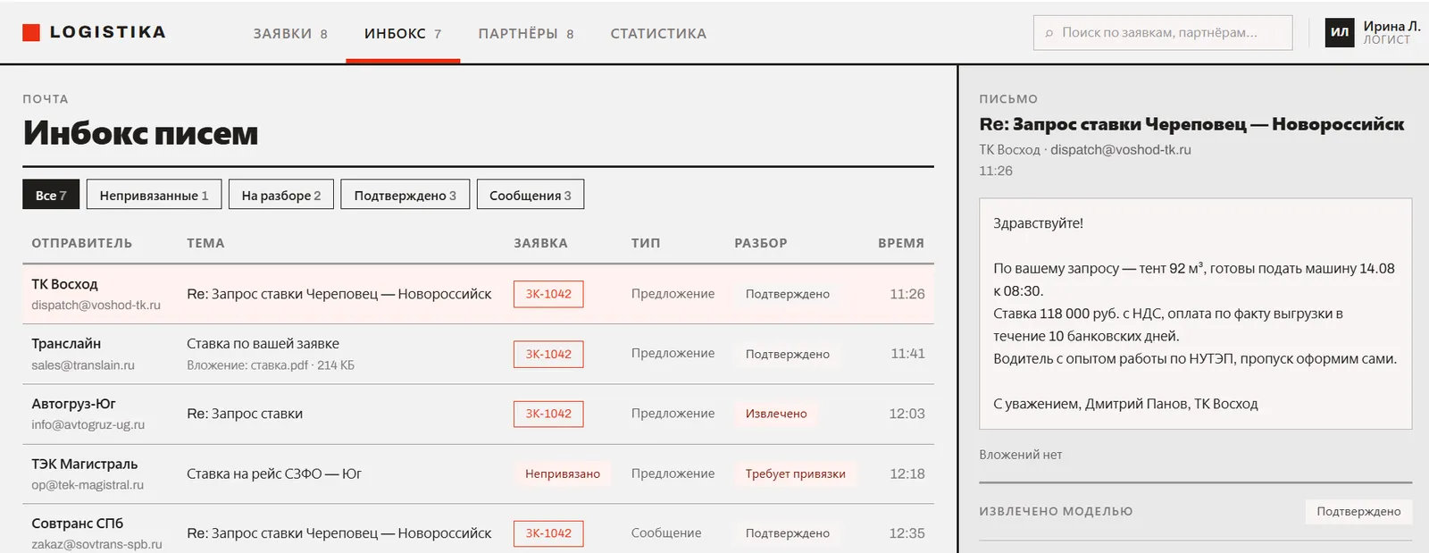Filter by Сообщения 3
This screenshot has width=1429, height=553.
pyautogui.click(x=531, y=195)
